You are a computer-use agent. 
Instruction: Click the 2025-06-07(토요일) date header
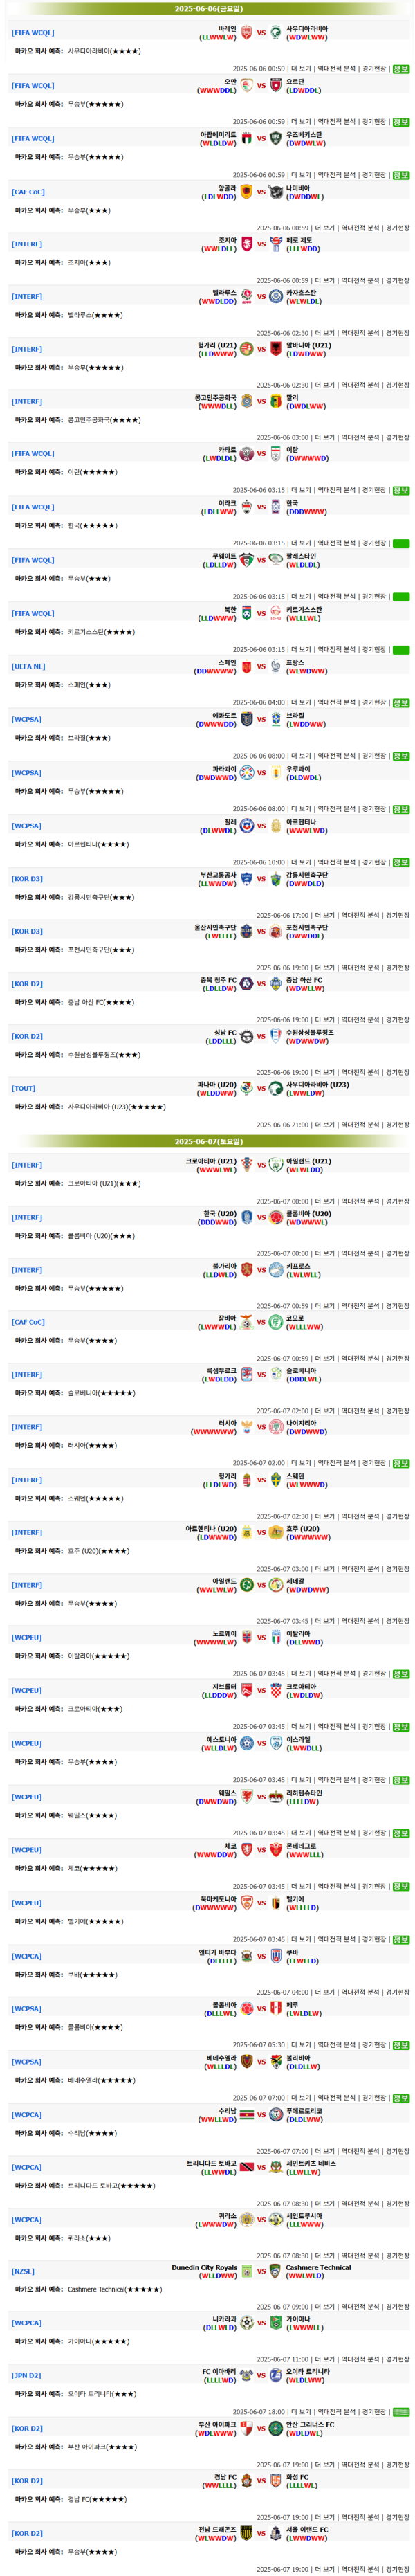pos(208,1142)
